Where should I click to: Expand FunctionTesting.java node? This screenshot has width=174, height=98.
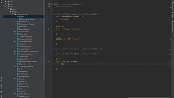point(15,54)
